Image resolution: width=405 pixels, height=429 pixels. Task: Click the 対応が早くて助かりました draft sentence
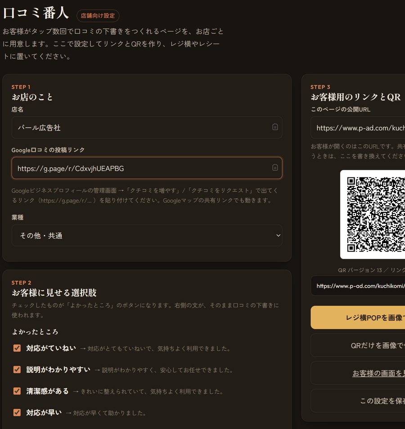(110, 413)
